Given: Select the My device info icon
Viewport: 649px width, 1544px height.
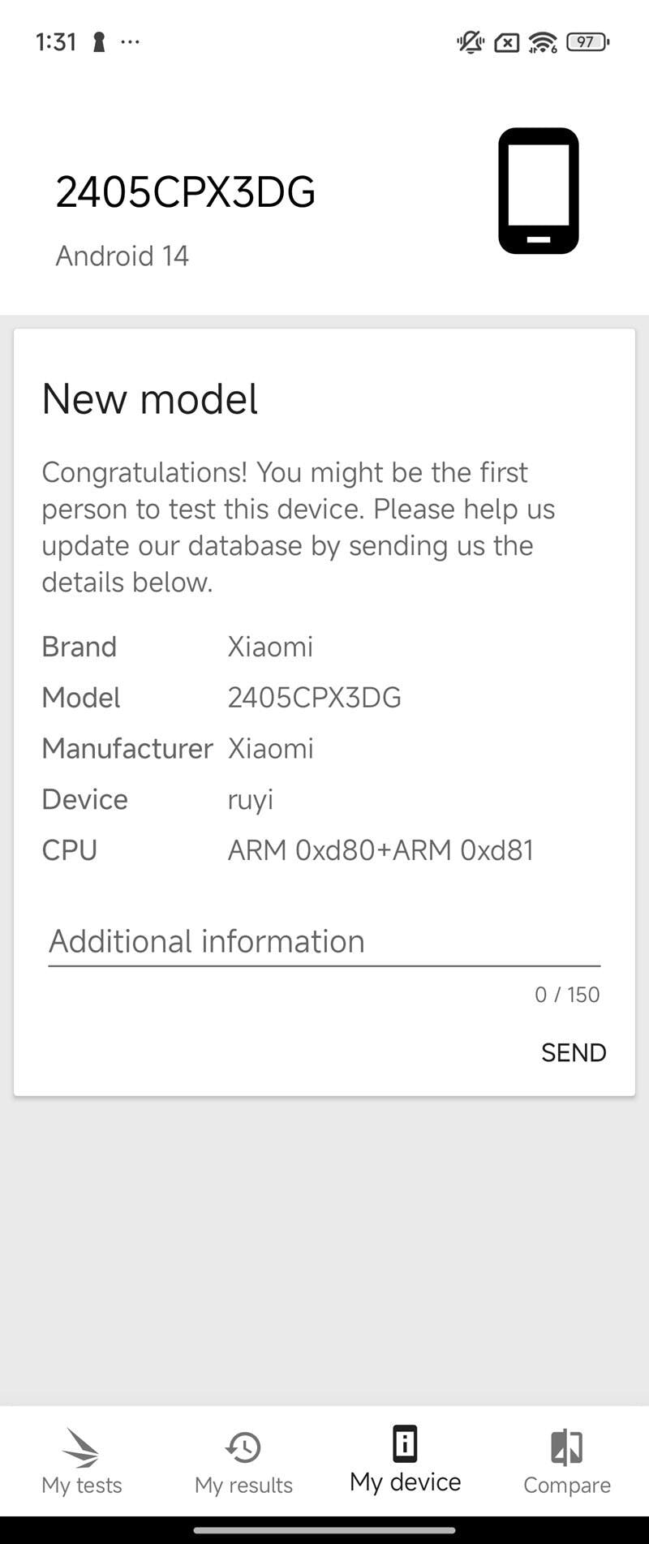Looking at the screenshot, I should tap(405, 1444).
